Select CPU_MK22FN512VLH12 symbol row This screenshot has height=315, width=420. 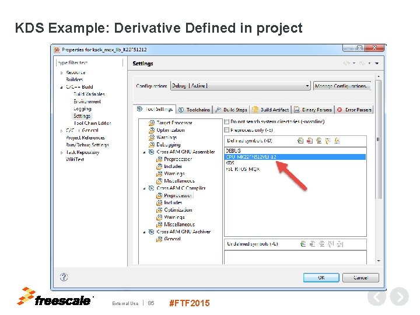point(295,157)
